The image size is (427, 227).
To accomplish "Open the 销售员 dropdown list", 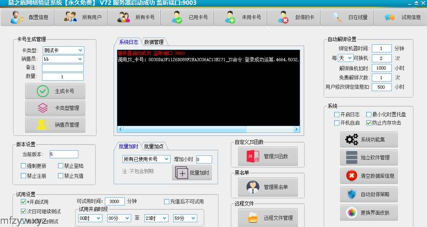I will point(80,59).
